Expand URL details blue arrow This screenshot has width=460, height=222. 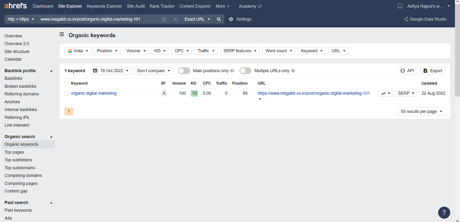(x=260, y=99)
